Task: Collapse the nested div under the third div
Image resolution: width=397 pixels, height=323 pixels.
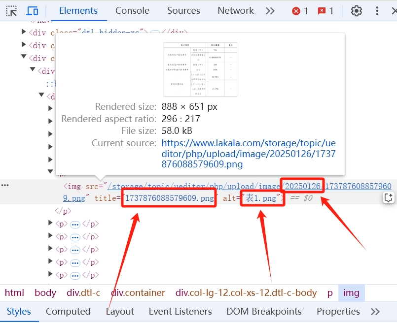Action: [x=33, y=69]
